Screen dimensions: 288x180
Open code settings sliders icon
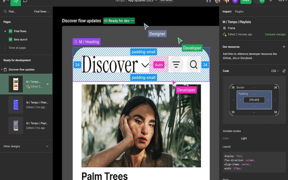(284, 71)
